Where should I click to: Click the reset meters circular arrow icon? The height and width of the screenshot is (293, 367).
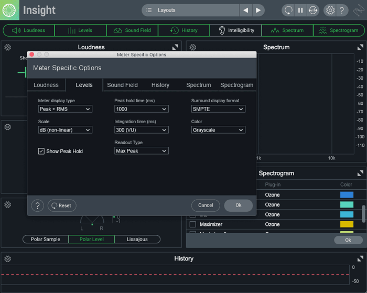pos(288,10)
